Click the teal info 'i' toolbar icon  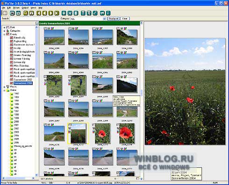(x=108, y=13)
